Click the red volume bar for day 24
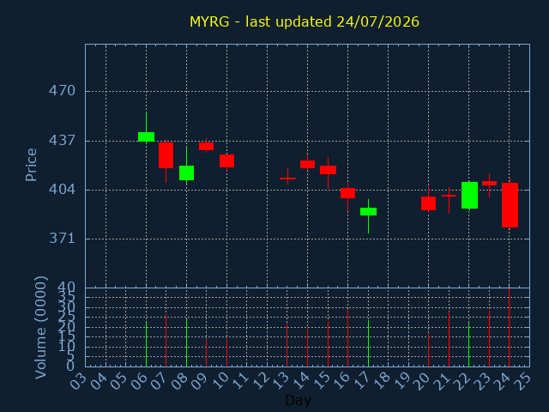The height and width of the screenshot is (412, 549). [x=509, y=327]
